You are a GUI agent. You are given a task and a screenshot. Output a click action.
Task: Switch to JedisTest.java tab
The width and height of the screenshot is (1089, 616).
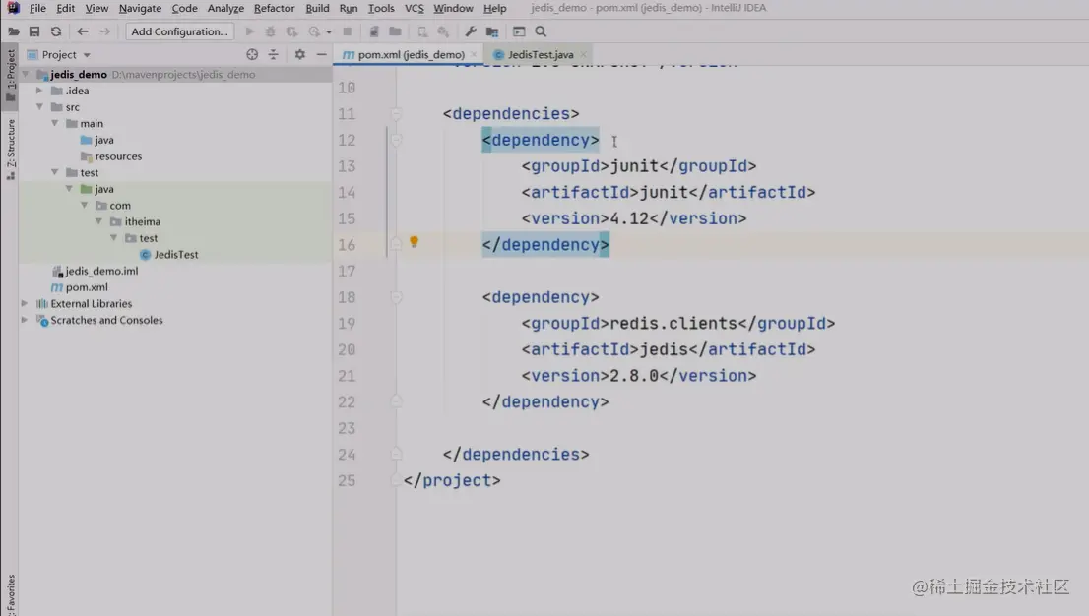(540, 55)
